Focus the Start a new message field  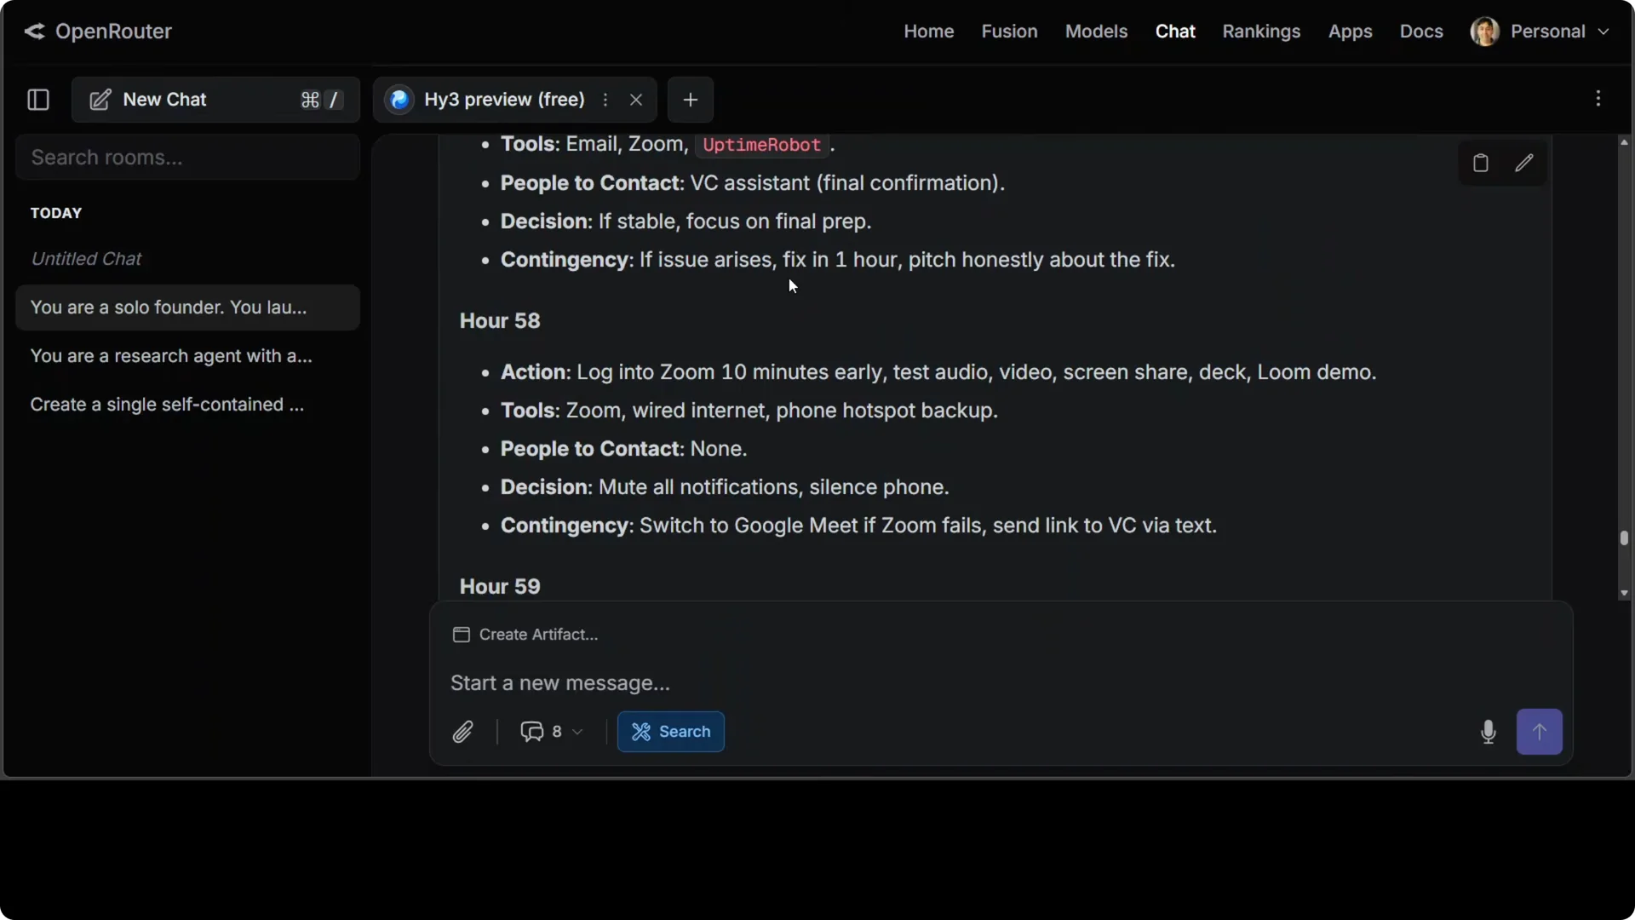pos(1001,683)
